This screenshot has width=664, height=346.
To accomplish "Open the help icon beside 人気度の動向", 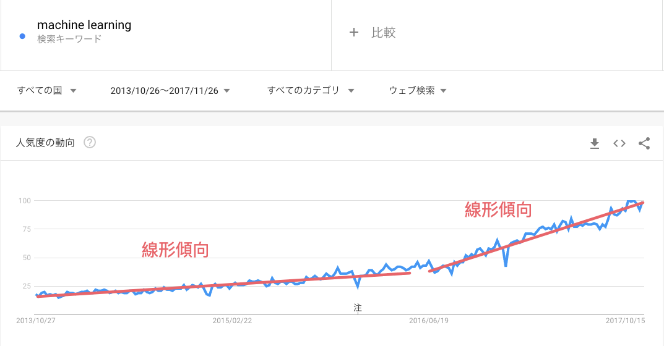I will click(x=90, y=143).
